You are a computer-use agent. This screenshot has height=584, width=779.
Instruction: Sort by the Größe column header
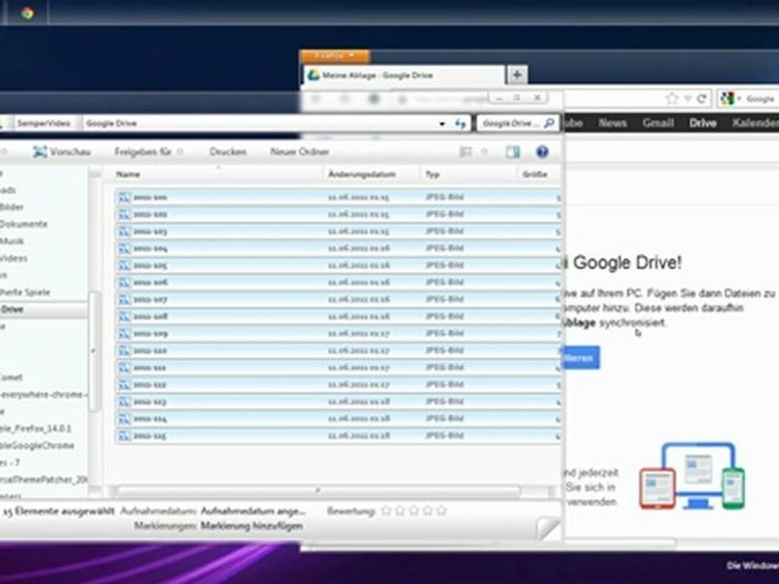535,174
